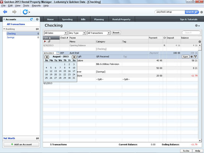204x153 pixels.
Task: Open the Net Worth link
Action: 9,138
